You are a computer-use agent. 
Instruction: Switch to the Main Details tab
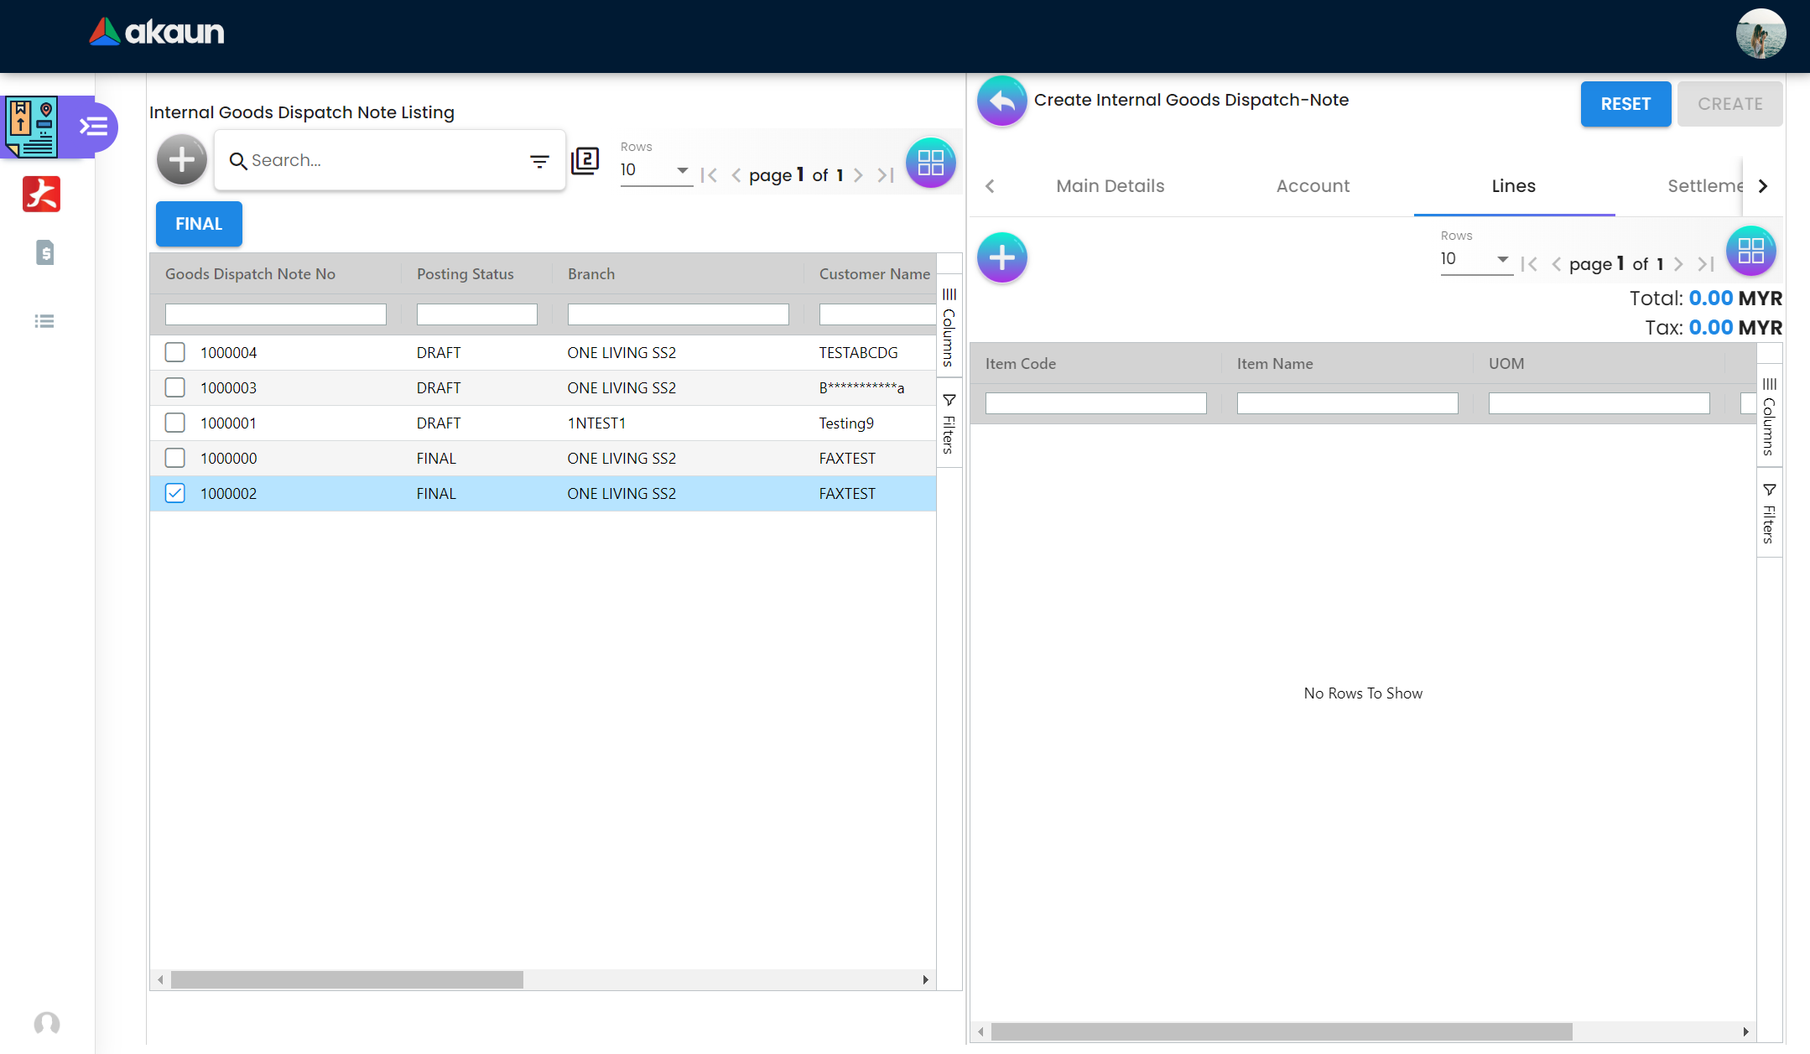(1110, 186)
